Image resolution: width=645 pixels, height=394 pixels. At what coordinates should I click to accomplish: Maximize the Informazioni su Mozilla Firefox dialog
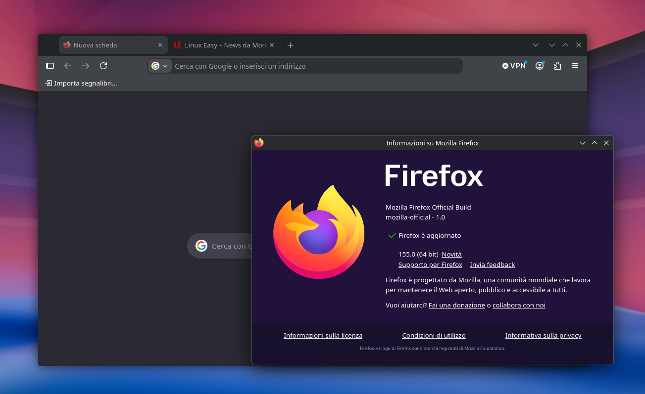tap(595, 143)
